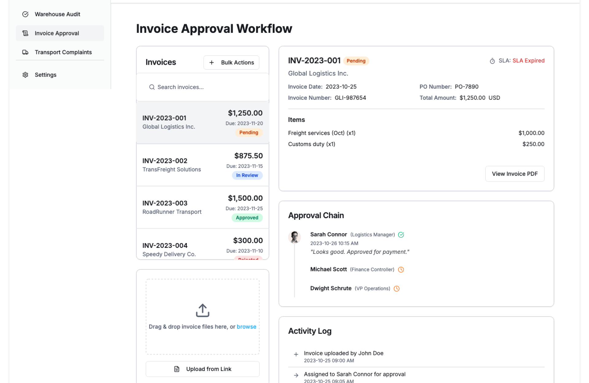Click the Warehouse Audit check icon

pyautogui.click(x=25, y=14)
